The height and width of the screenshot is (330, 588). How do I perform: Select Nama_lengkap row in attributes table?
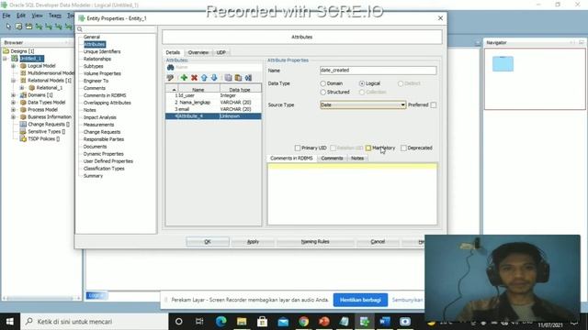213,102
